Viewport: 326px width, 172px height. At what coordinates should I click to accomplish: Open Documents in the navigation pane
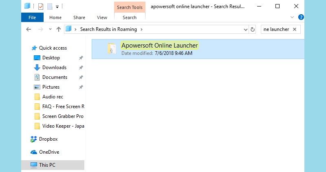click(55, 77)
